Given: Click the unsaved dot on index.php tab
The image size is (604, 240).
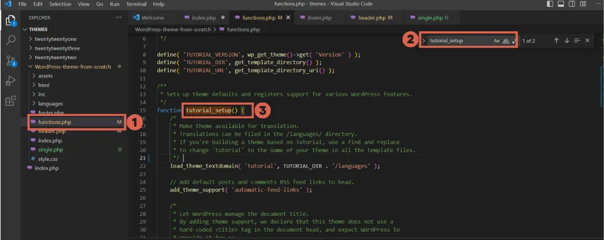Looking at the screenshot, I should click(x=223, y=17).
